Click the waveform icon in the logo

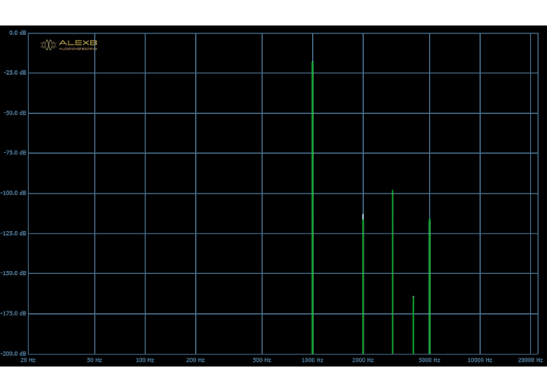pos(49,45)
